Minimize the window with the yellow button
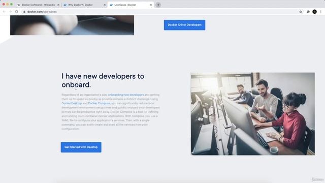Image resolution: width=325 pixels, height=183 pixels. (x=8, y=4)
